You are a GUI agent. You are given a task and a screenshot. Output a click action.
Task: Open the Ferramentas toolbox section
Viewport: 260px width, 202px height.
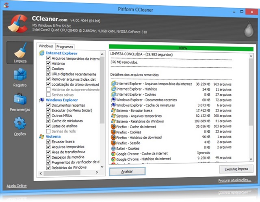click(x=20, y=102)
